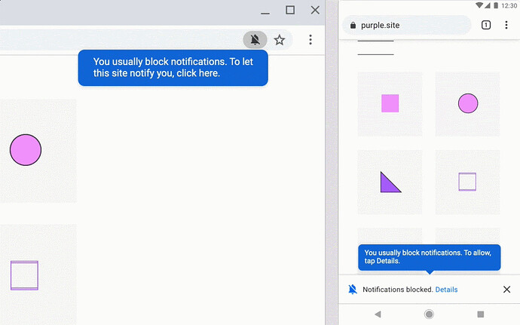Viewport: 520px width, 325px height.
Task: Open the mobile tab switcher showing 1
Action: click(486, 26)
